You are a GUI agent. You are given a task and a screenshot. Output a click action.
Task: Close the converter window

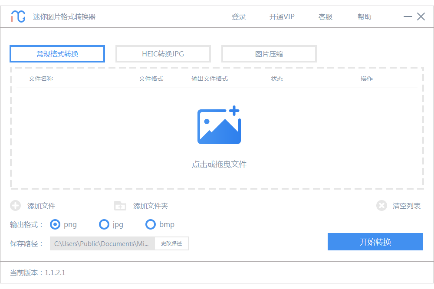point(421,16)
